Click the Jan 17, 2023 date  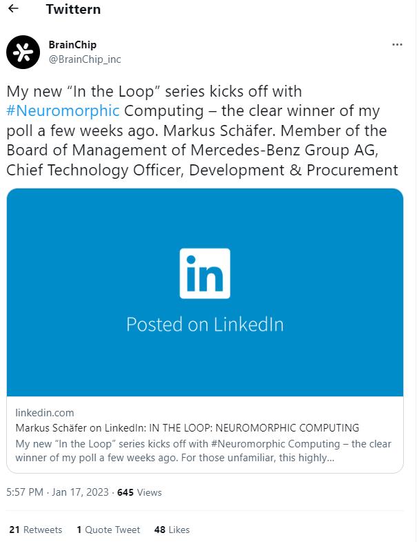point(80,492)
